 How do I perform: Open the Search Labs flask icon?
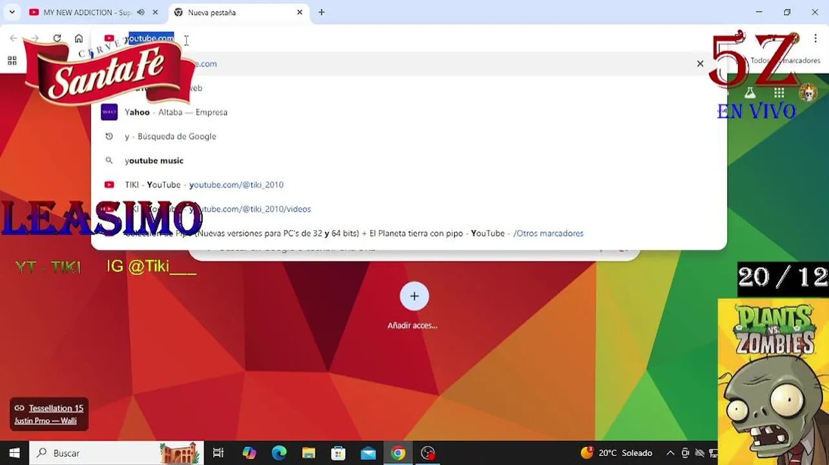pos(750,93)
